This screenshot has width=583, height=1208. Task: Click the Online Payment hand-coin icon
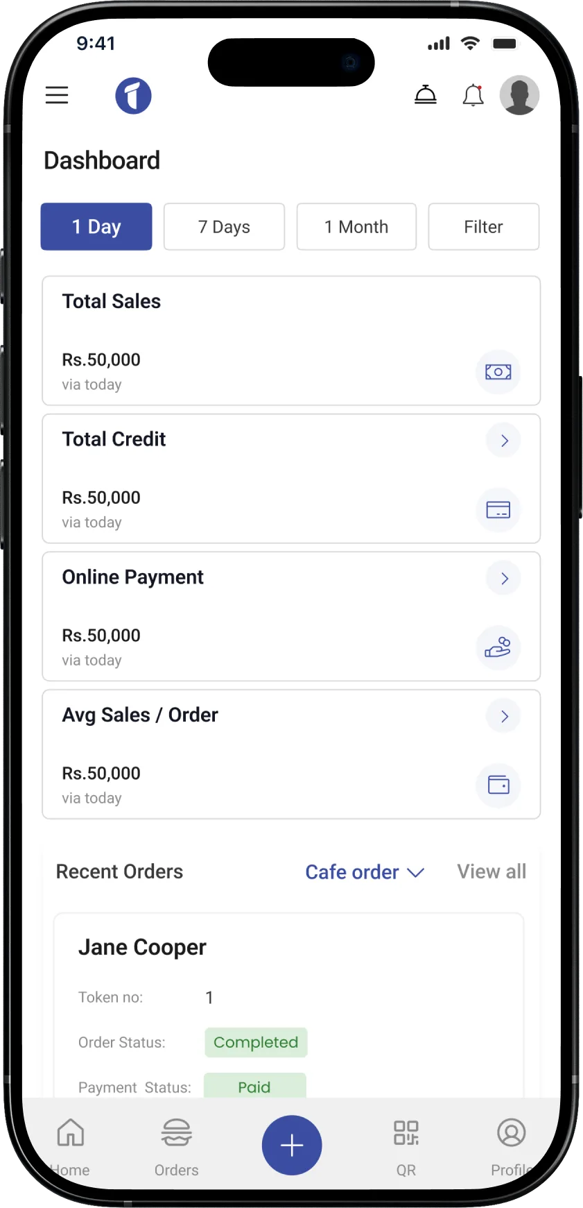[x=498, y=648]
